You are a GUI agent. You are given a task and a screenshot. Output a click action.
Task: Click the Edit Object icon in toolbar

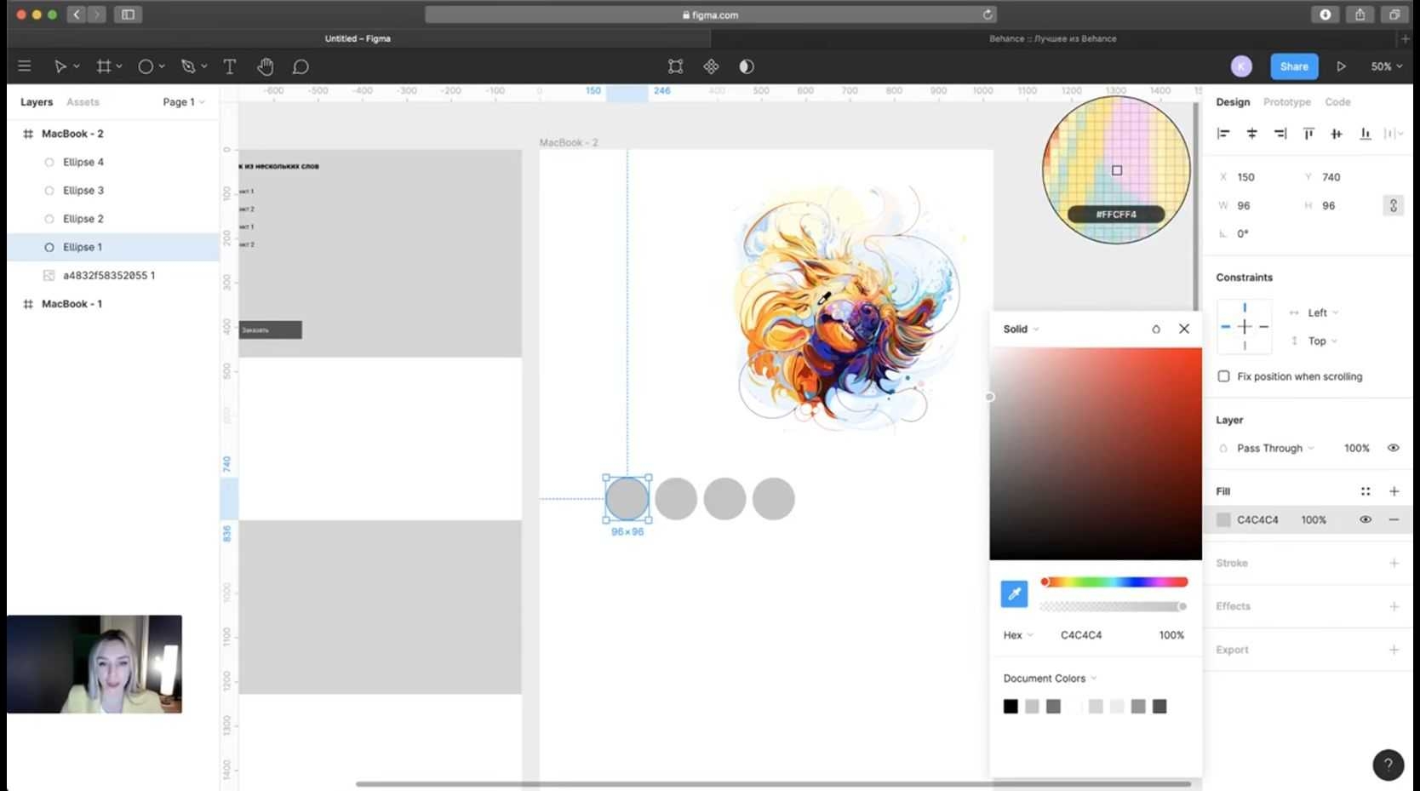pyautogui.click(x=675, y=66)
